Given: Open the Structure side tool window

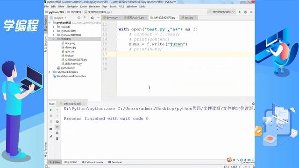Looking at the screenshot, I should tap(46, 44).
